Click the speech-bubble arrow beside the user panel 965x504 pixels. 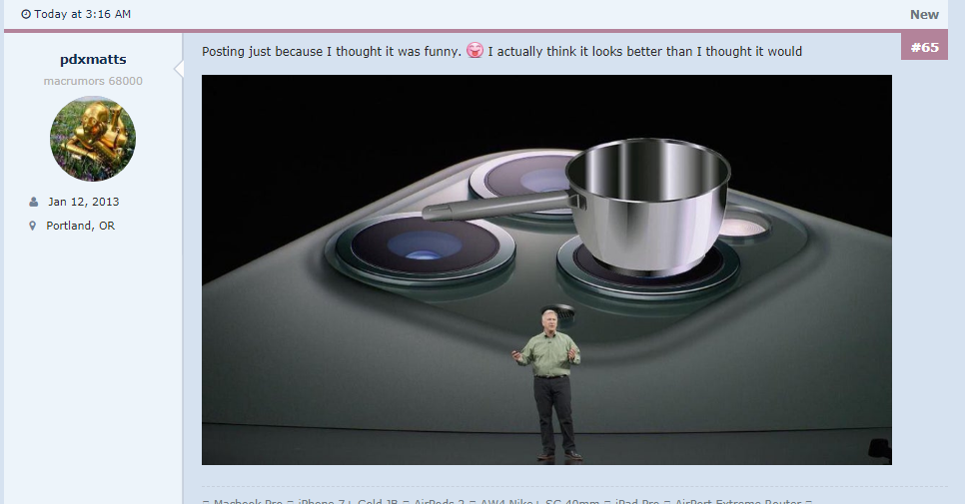(x=179, y=69)
